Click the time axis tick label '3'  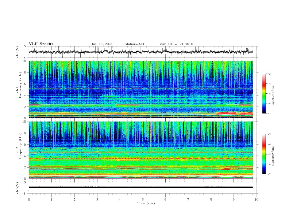(x=97, y=199)
